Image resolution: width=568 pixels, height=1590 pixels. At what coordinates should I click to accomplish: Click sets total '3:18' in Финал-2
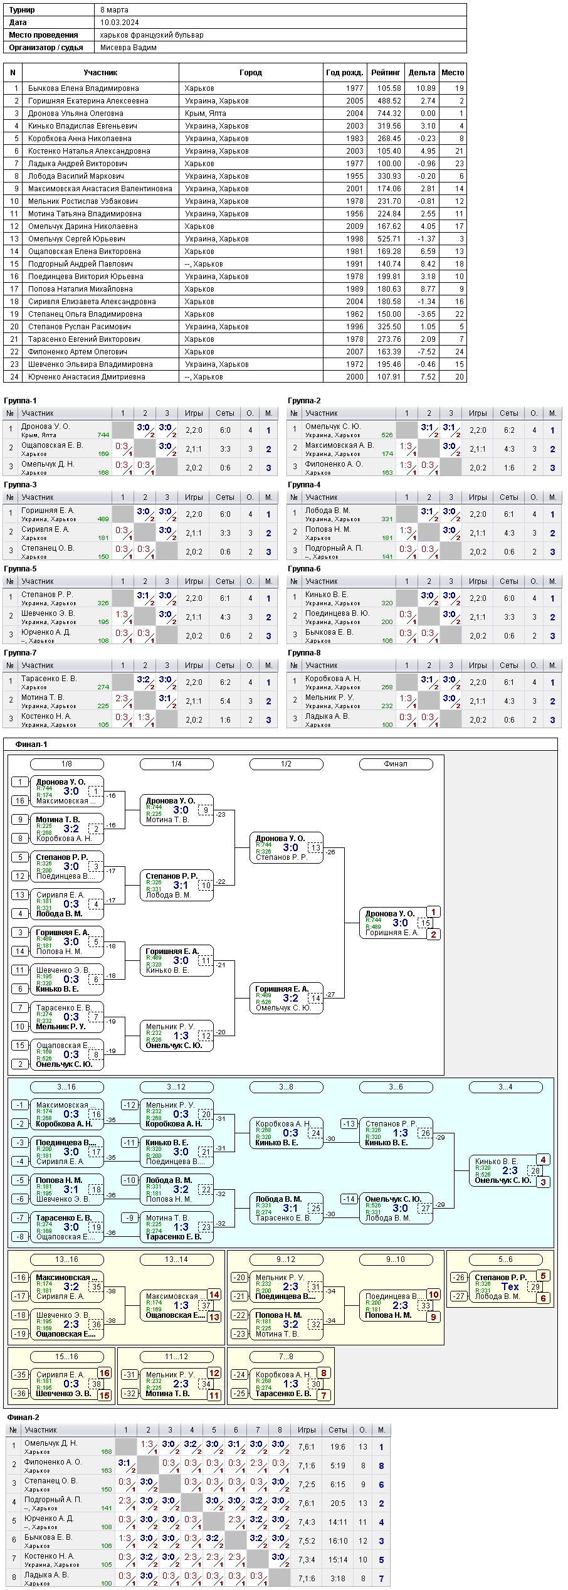pyautogui.click(x=337, y=1579)
